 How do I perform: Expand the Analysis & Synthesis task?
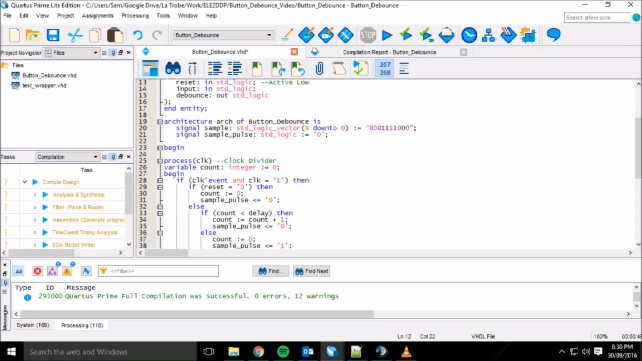[35, 195]
